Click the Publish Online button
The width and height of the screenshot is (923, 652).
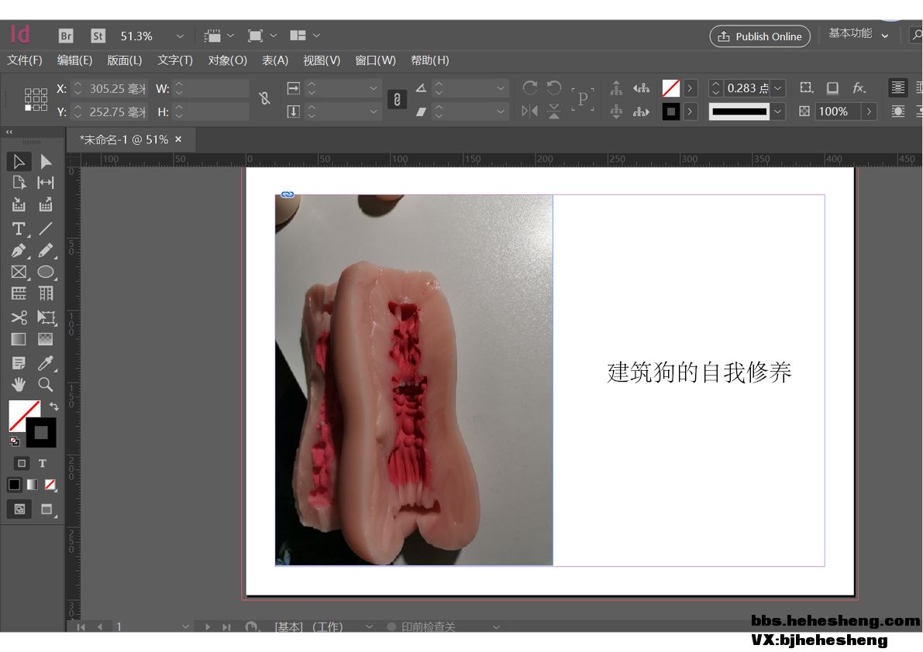click(x=759, y=36)
